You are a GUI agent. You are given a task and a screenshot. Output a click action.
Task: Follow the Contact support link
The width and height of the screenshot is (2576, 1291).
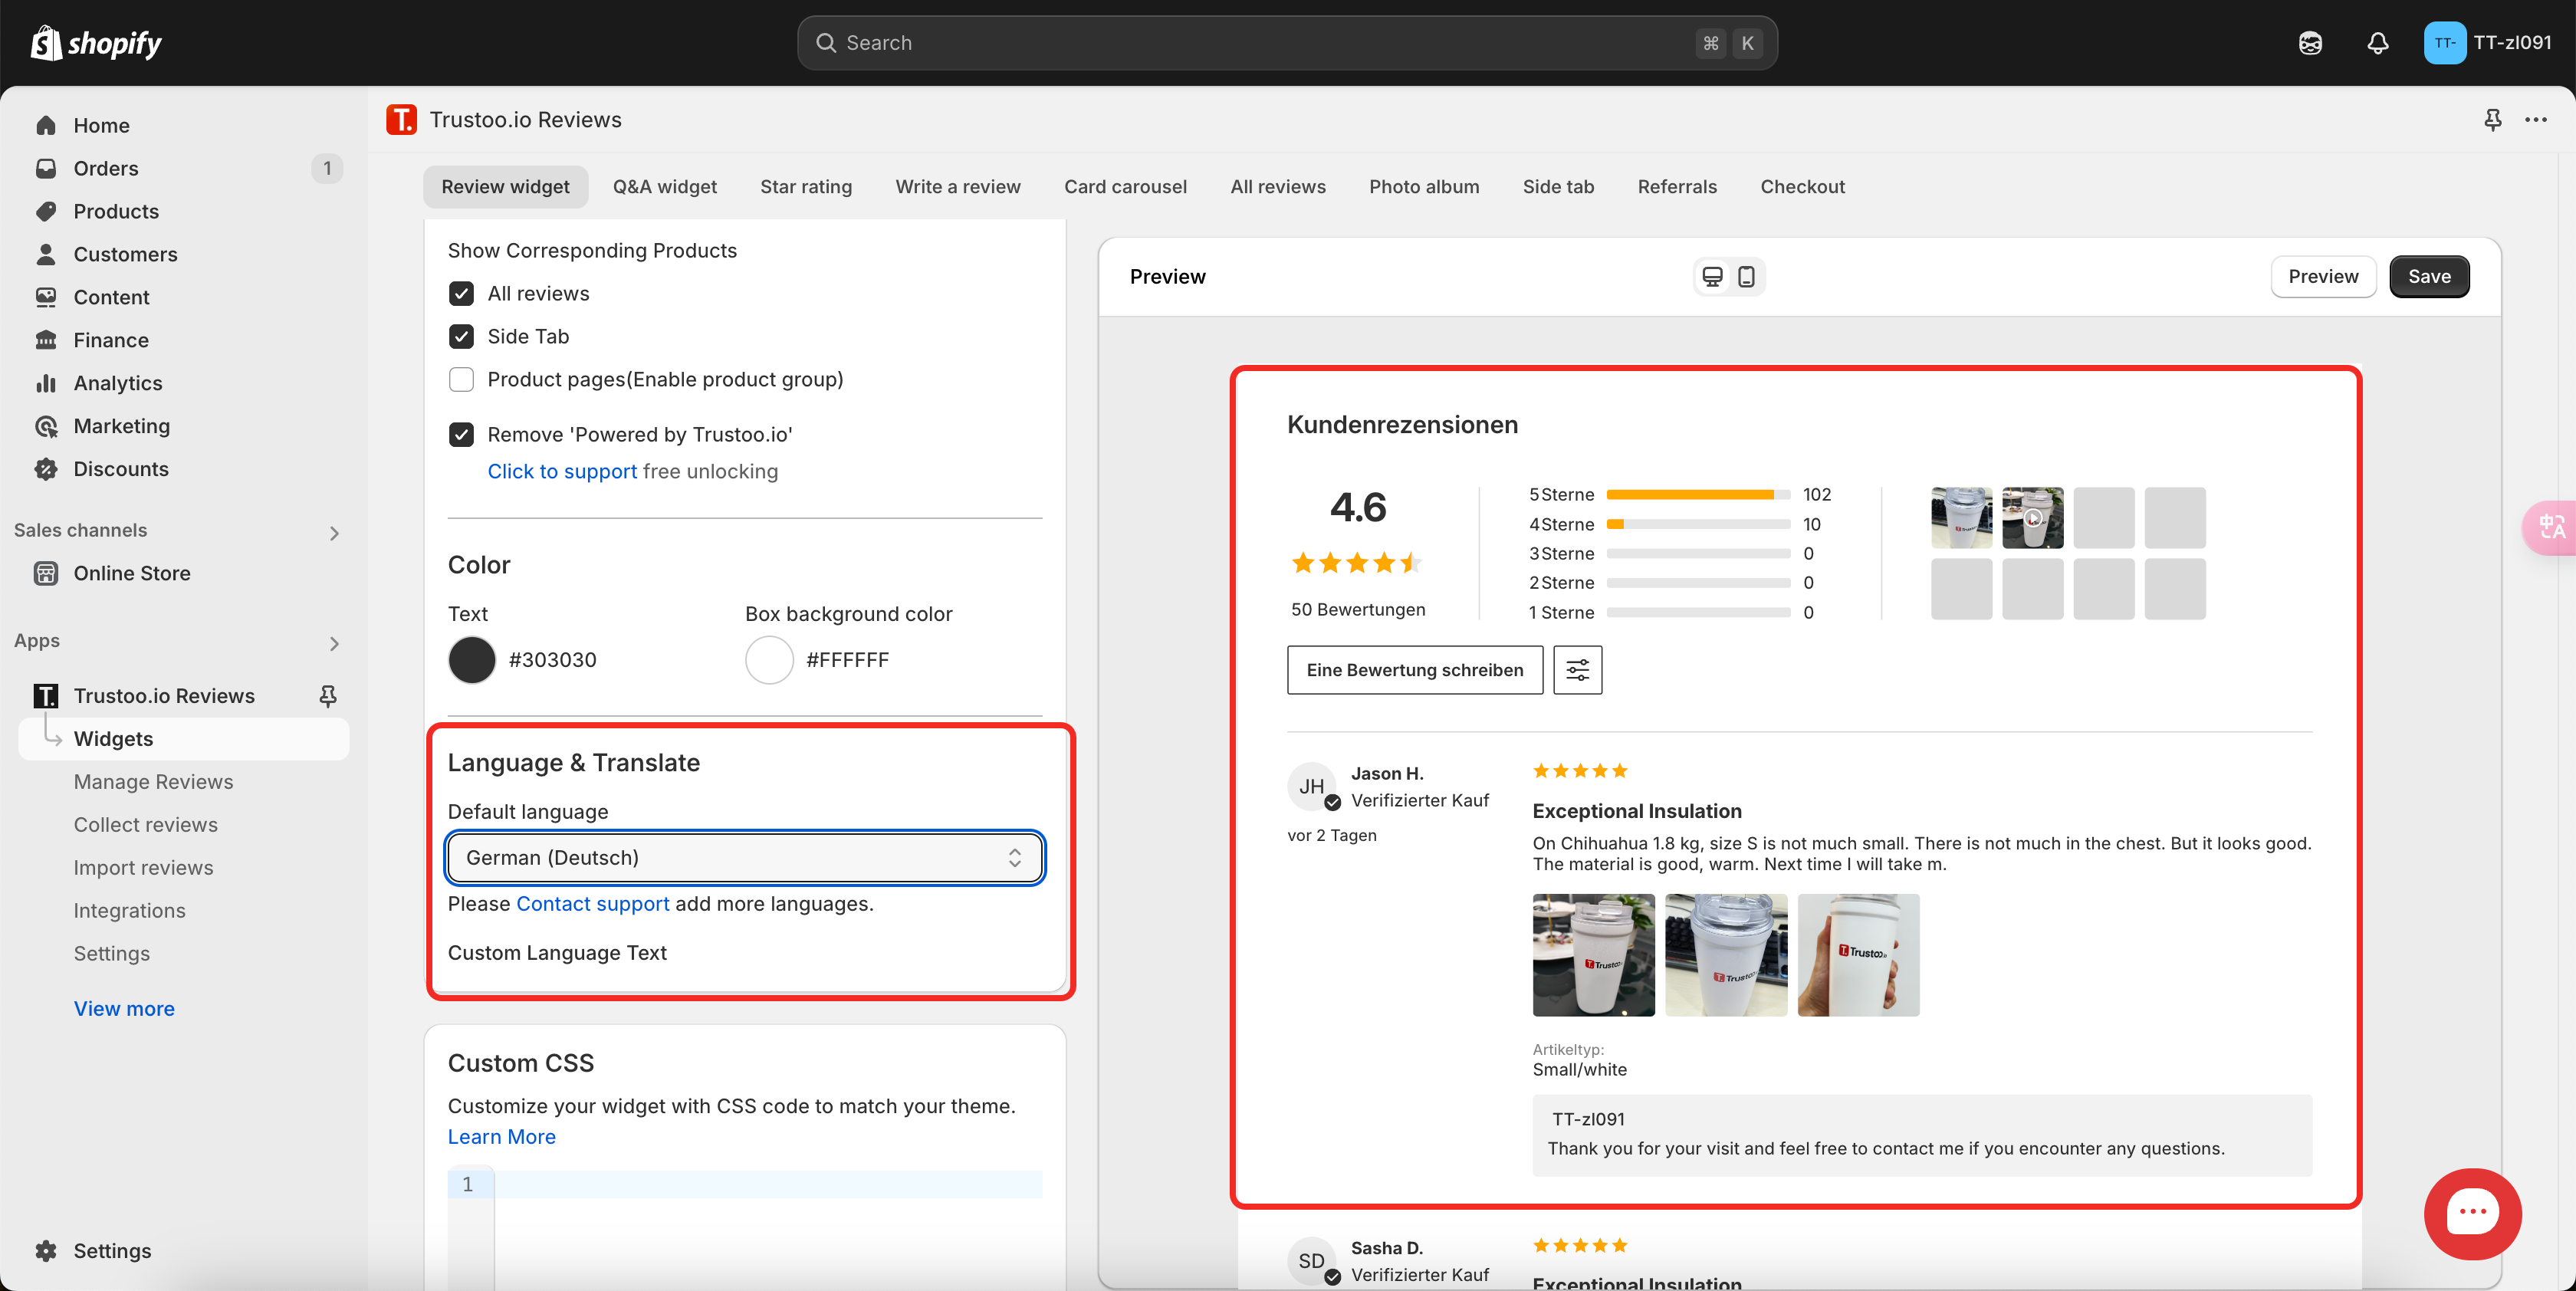pos(592,904)
